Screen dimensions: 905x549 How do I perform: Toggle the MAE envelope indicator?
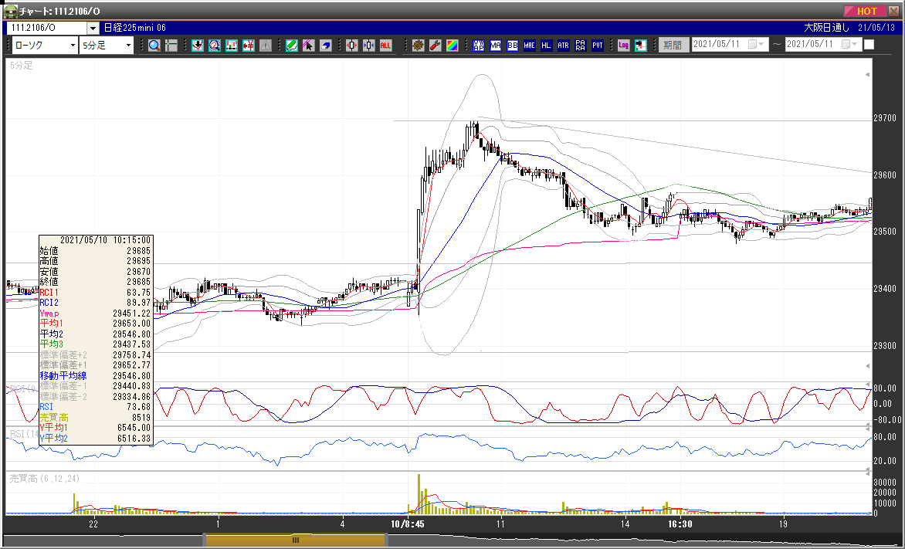click(x=529, y=45)
